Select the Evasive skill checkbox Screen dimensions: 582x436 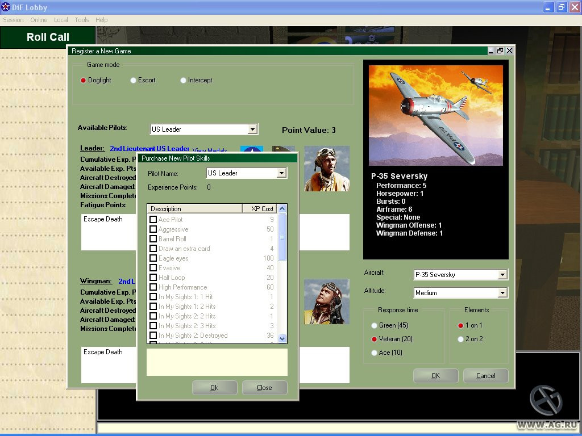pyautogui.click(x=153, y=268)
